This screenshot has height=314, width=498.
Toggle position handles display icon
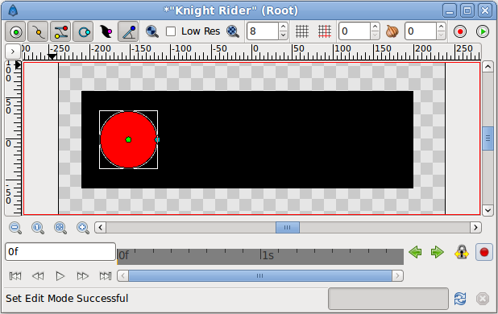pos(15,31)
